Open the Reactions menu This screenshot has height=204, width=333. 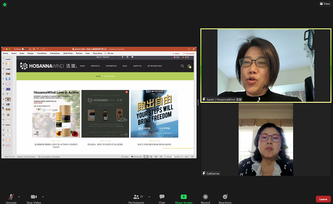(225, 197)
